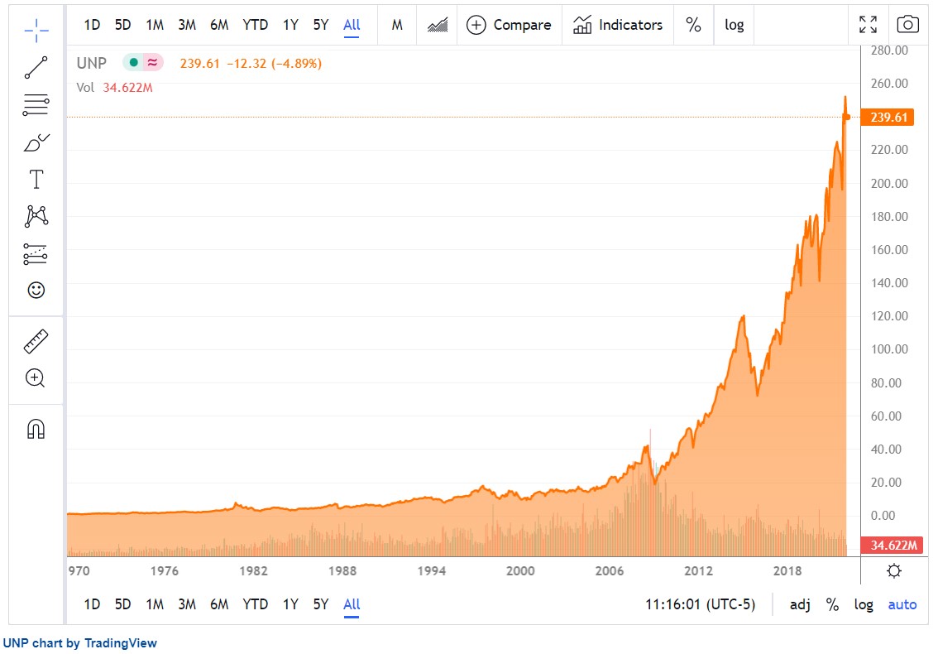
Task: Open the emoji icons tool
Action: (x=36, y=291)
